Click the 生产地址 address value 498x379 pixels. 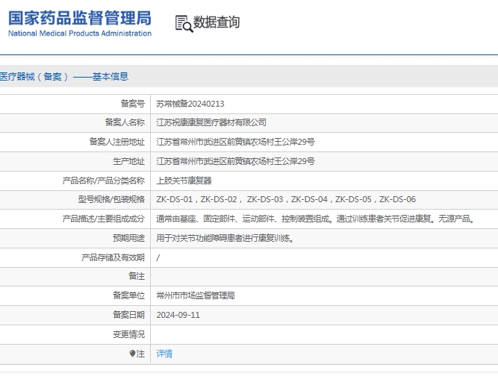coord(235,161)
